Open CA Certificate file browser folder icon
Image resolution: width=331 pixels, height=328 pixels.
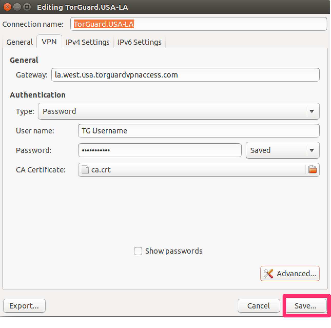[312, 170]
